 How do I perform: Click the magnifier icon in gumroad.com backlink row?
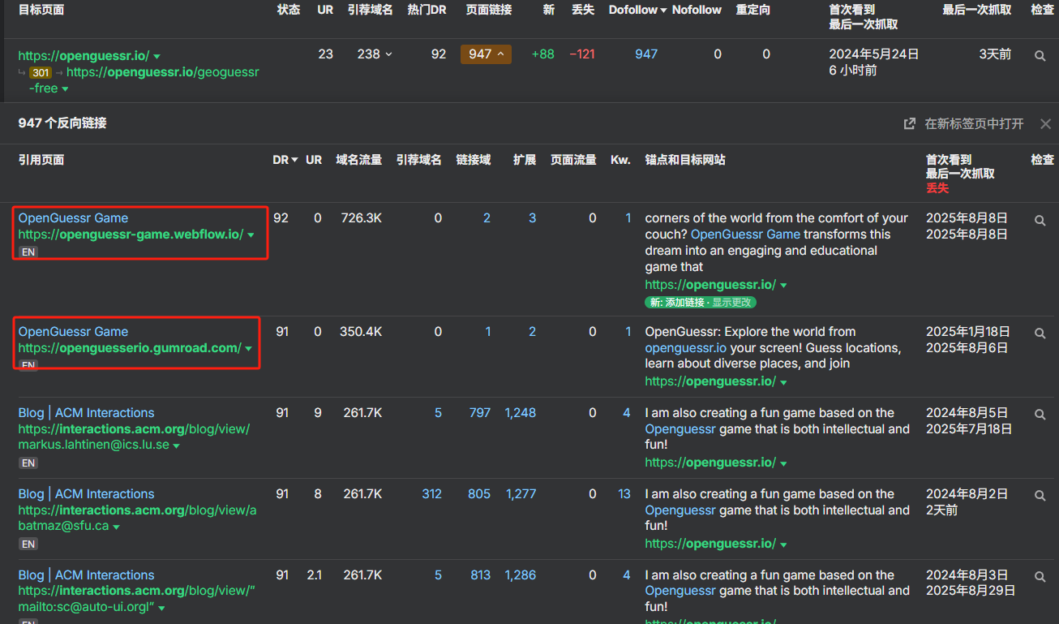point(1040,334)
